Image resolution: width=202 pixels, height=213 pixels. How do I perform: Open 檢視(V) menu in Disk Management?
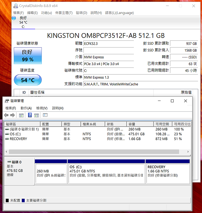point(42,108)
